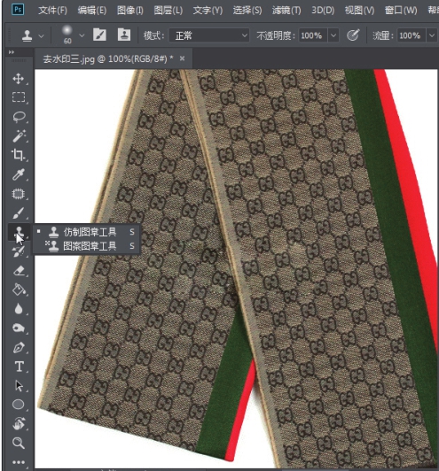Expand the toolbar double-arrow toggle
This screenshot has width=439, height=471.
coord(12,52)
